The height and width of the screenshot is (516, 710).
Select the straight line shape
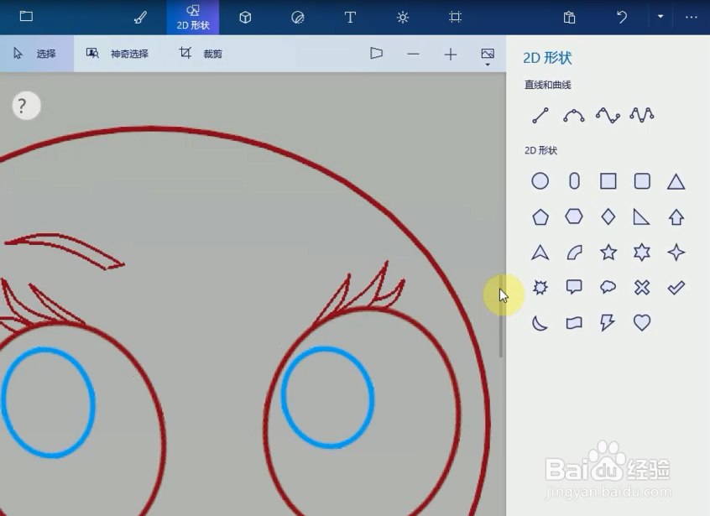(x=540, y=116)
